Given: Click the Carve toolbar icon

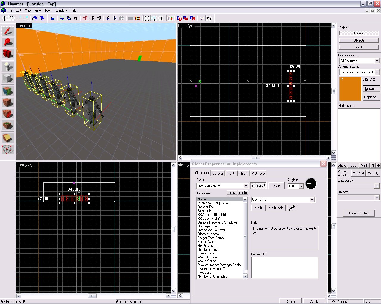Looking at the screenshot, I should pos(53,18).
